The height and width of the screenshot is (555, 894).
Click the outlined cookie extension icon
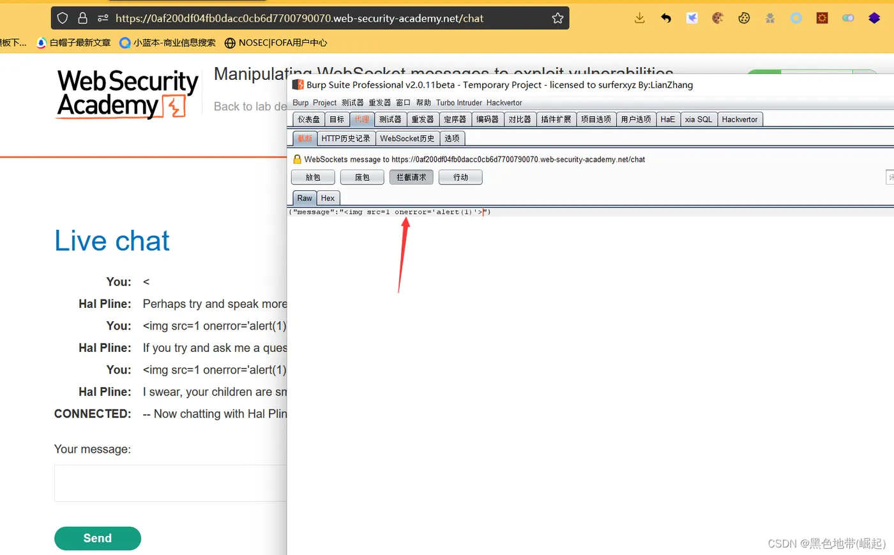click(x=744, y=18)
